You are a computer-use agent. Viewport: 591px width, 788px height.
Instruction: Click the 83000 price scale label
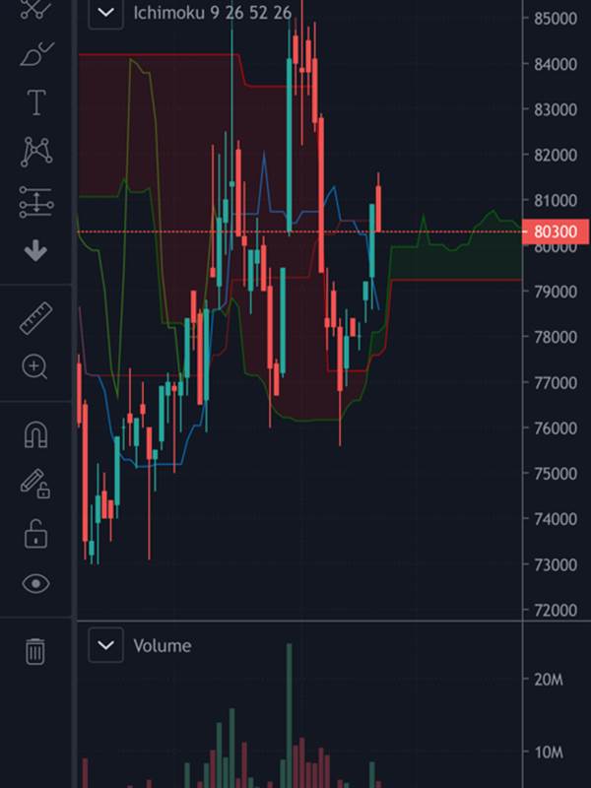pyautogui.click(x=556, y=109)
